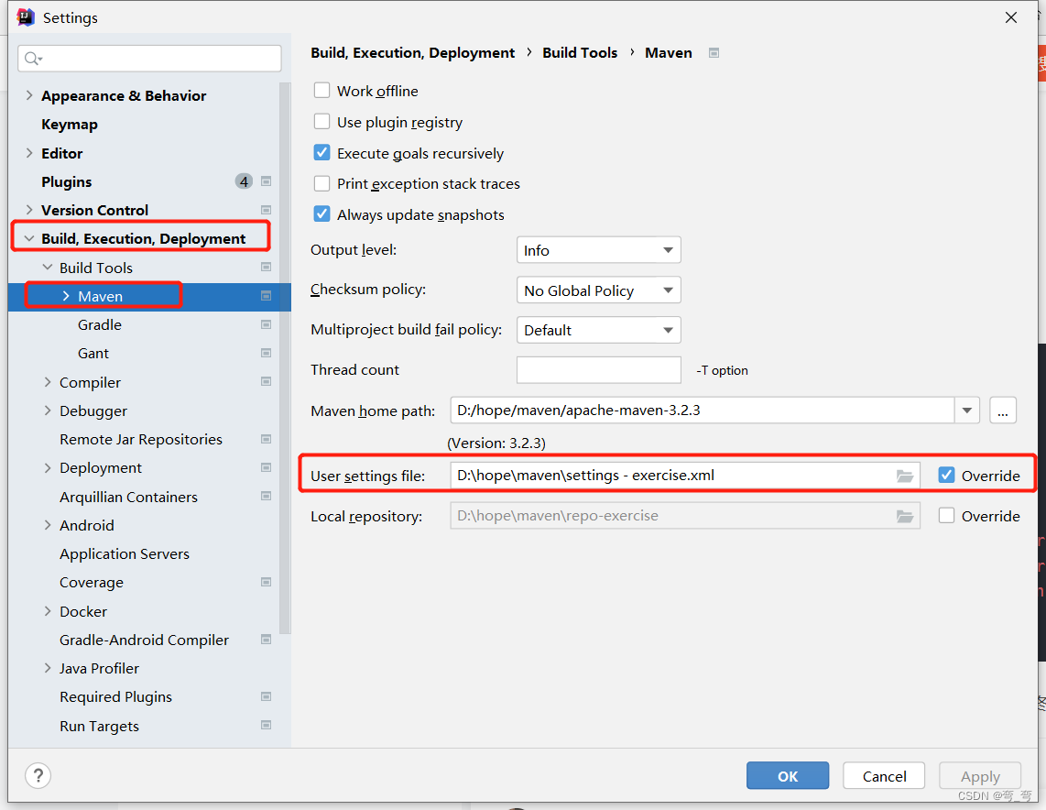Select Gradle under Build Tools
The width and height of the screenshot is (1046, 810).
point(100,325)
